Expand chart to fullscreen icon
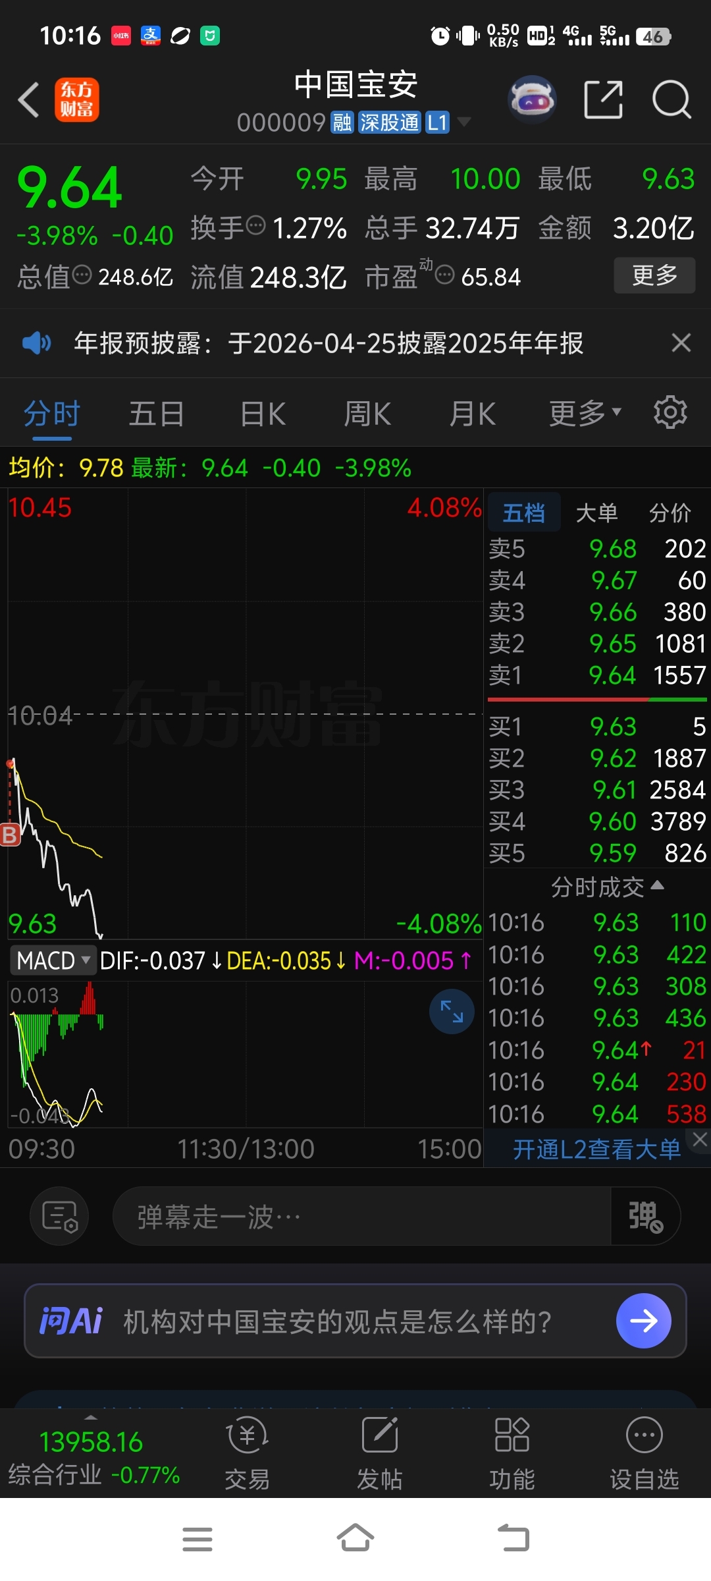Image resolution: width=711 pixels, height=1581 pixels. [452, 1011]
